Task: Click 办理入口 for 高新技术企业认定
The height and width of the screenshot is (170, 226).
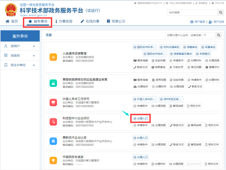Action: point(141,138)
